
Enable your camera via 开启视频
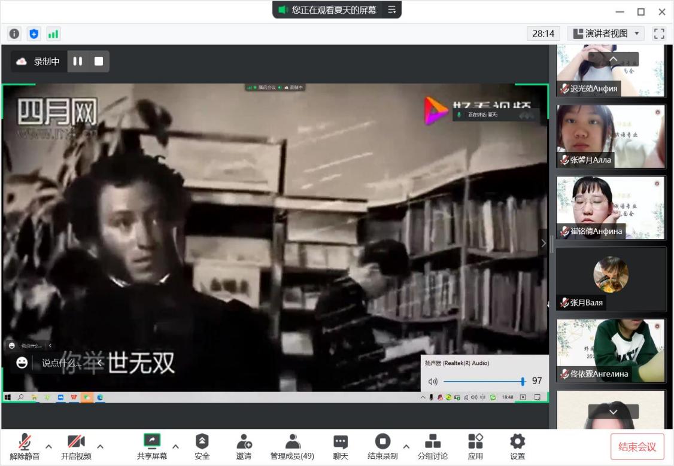click(77, 446)
